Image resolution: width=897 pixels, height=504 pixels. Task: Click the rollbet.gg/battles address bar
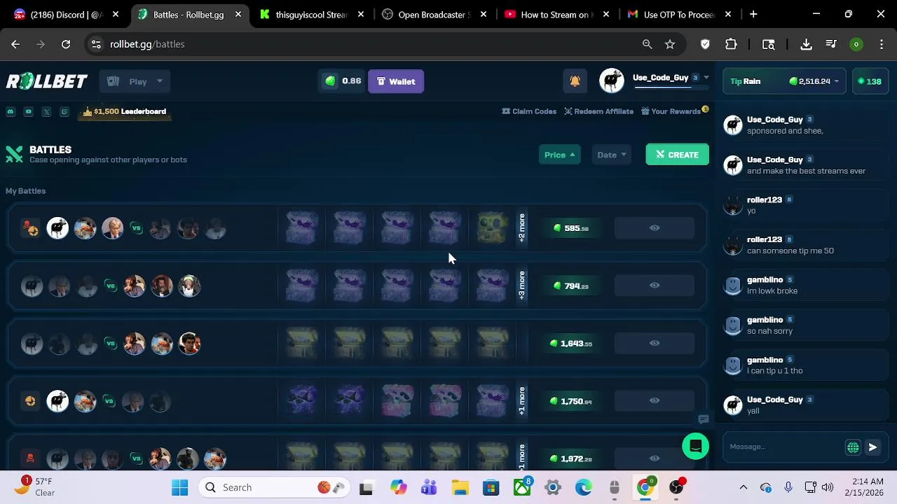tap(364, 44)
